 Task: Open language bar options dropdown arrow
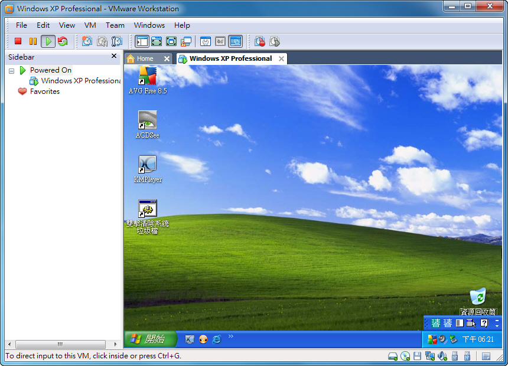click(497, 325)
